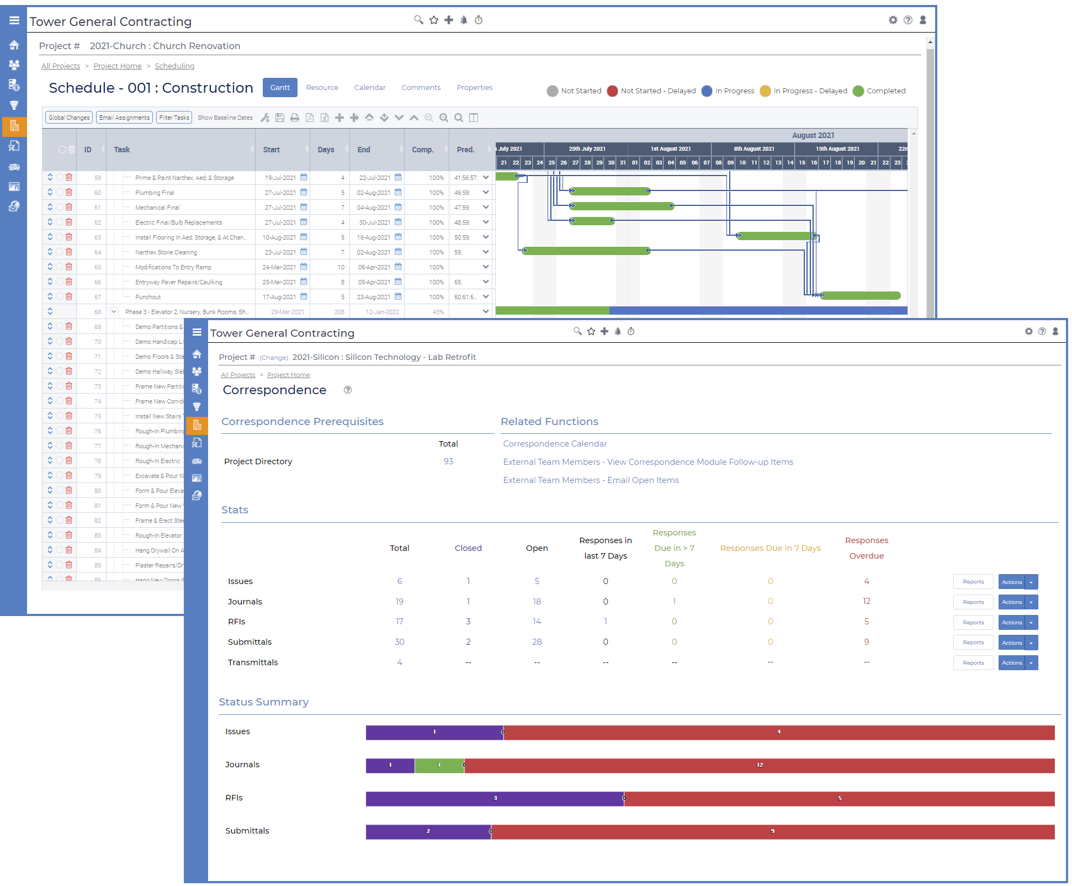
Task: Click the column layout icon in Gantt toolbar
Action: pos(474,118)
